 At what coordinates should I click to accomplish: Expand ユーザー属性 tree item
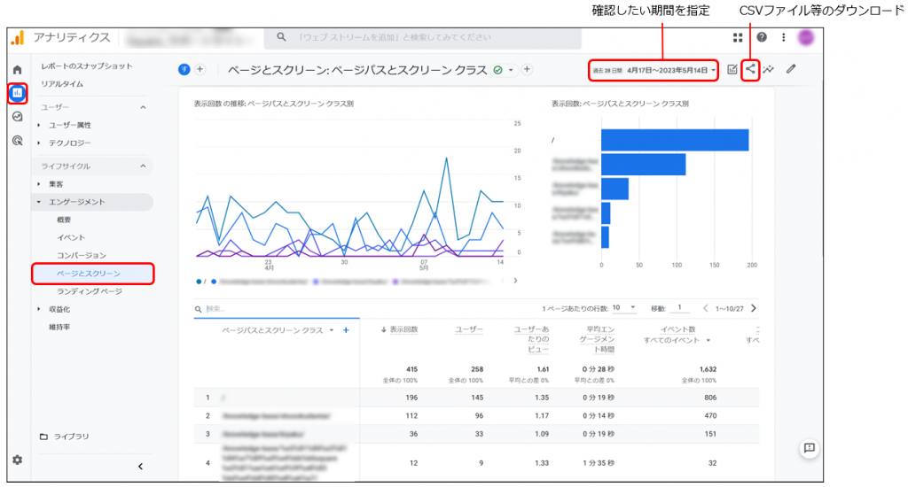[x=39, y=125]
